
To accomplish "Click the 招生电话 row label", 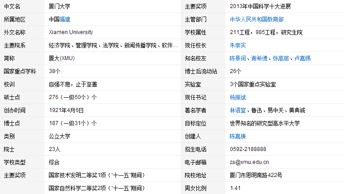I will tap(195, 149).
